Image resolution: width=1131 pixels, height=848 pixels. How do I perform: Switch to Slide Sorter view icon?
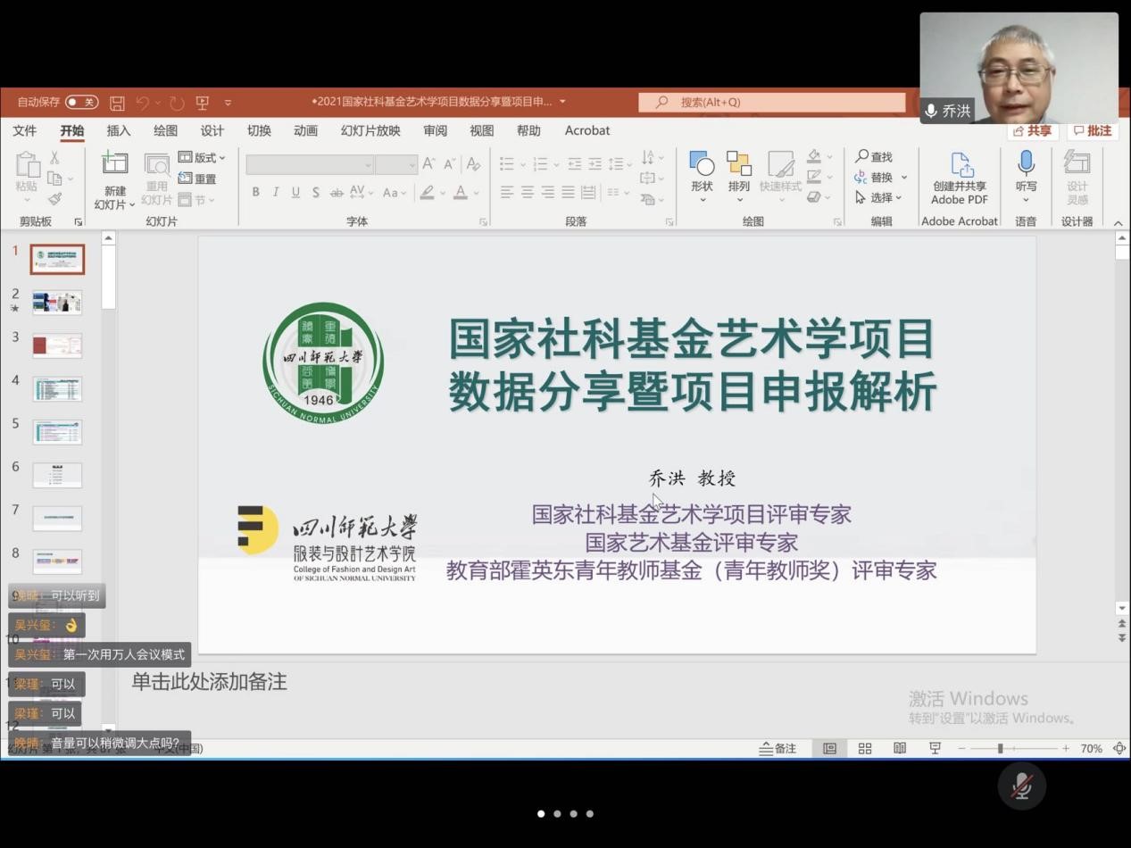coord(864,749)
